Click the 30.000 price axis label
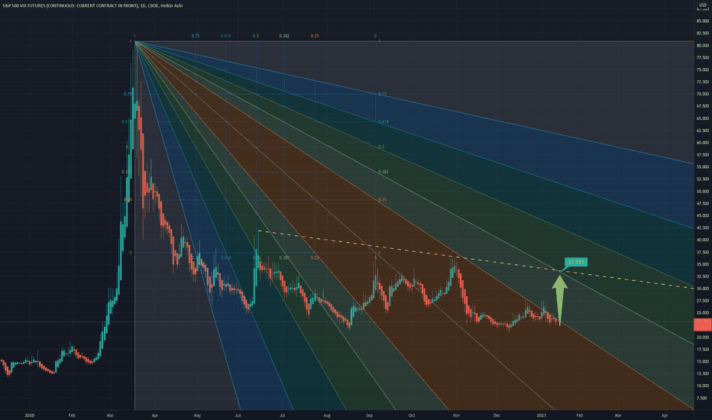The image size is (712, 420). pos(703,289)
